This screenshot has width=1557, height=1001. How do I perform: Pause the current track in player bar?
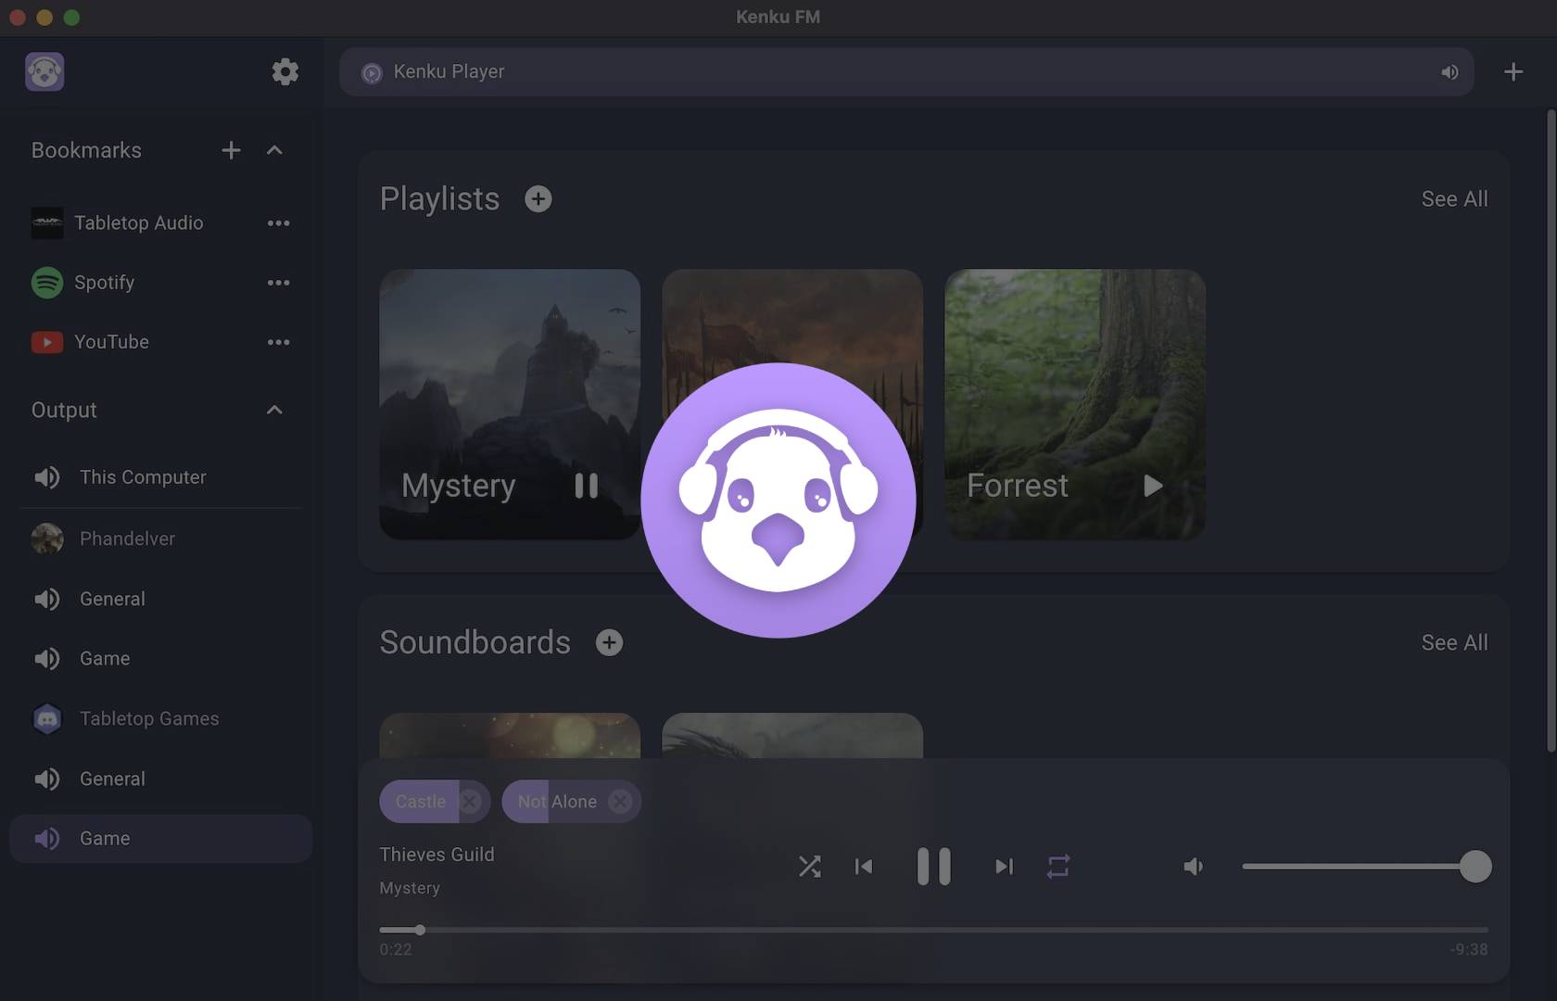pyautogui.click(x=933, y=867)
